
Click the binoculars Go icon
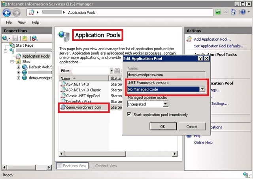click(117, 71)
